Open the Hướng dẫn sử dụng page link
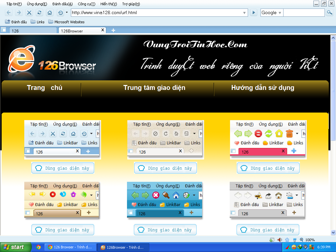The width and height of the screenshot is (336, 252). pyautogui.click(x=263, y=88)
